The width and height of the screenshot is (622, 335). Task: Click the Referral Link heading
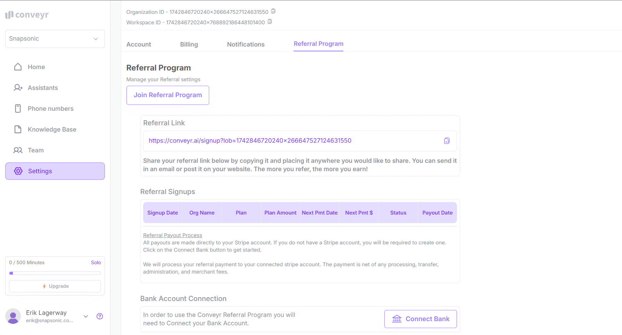(164, 123)
